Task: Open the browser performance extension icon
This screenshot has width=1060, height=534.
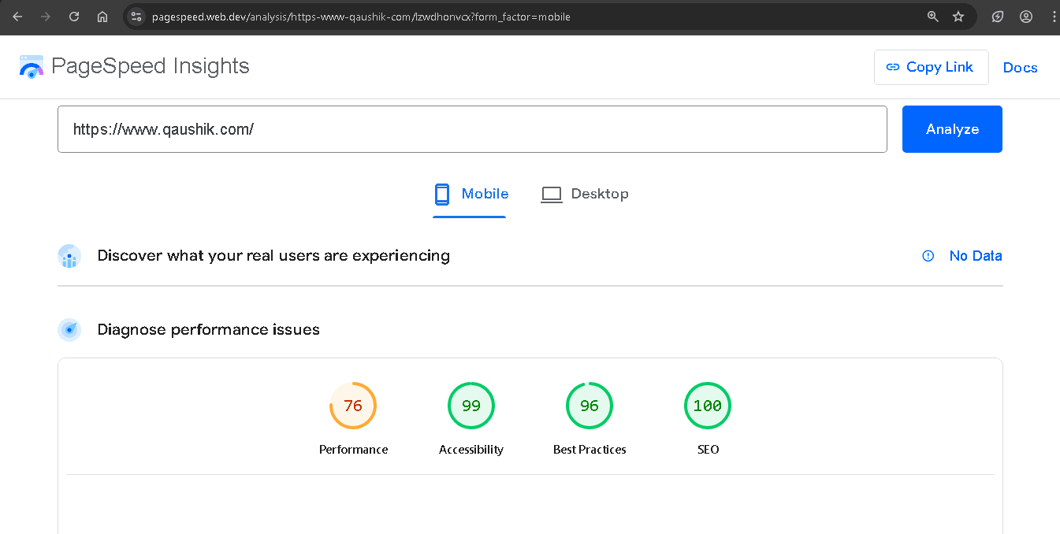Action: pyautogui.click(x=998, y=17)
